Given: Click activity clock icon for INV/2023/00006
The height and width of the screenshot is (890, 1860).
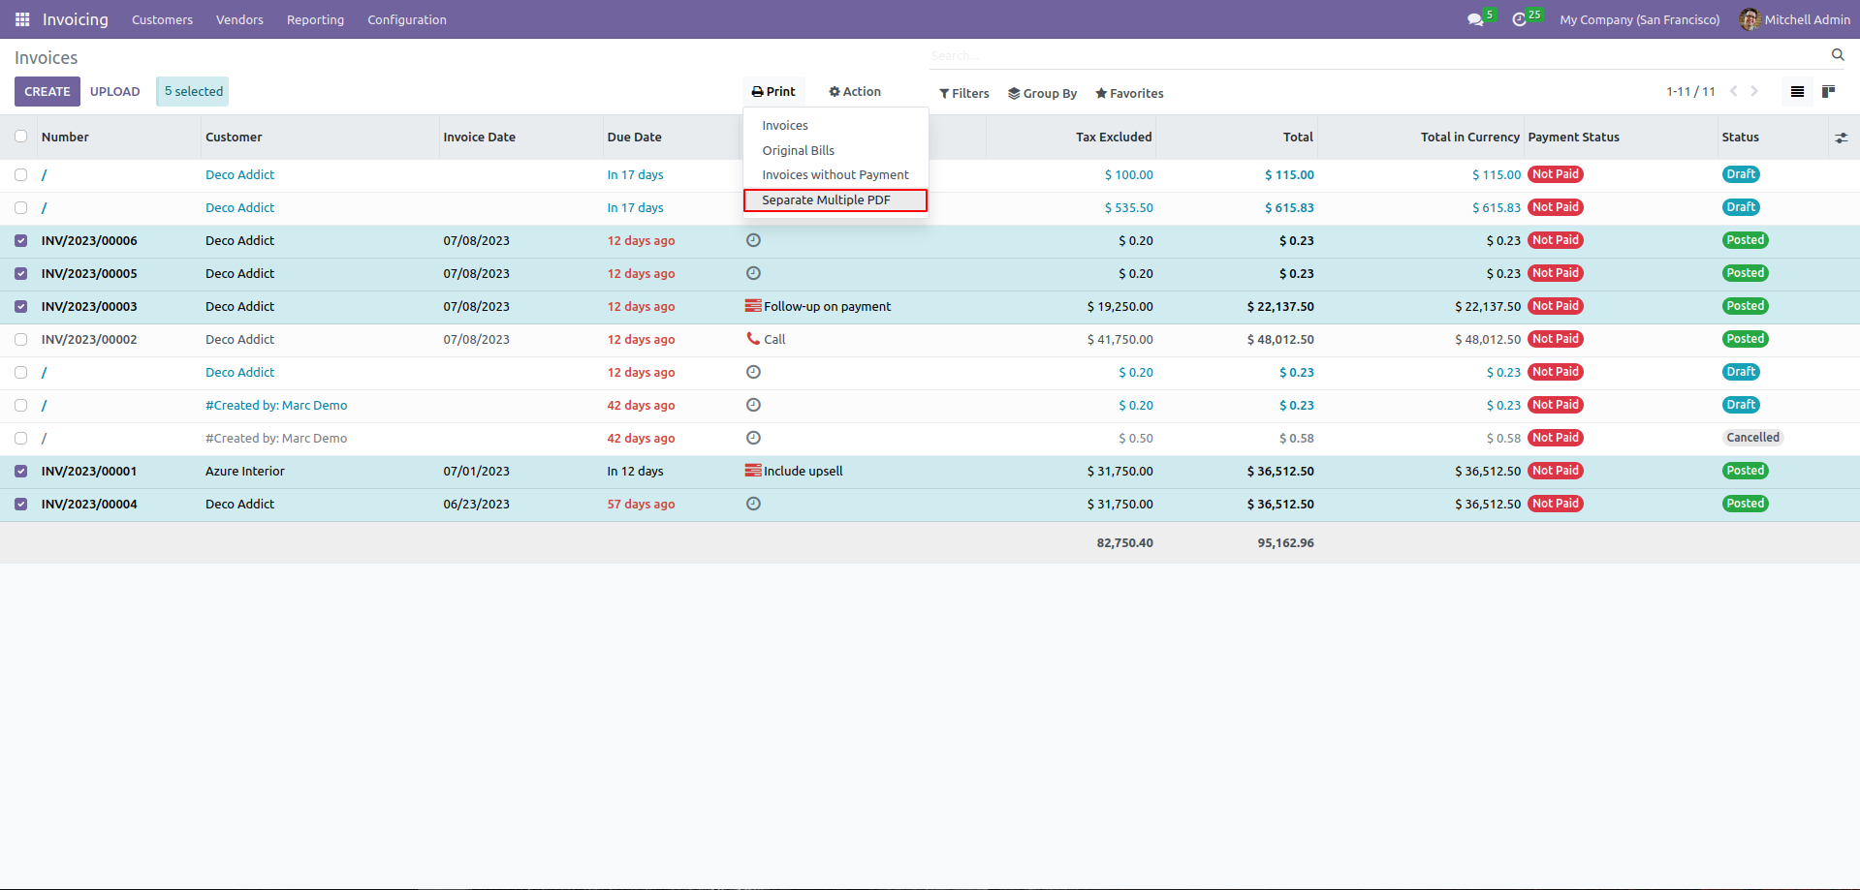Looking at the screenshot, I should pos(753,240).
